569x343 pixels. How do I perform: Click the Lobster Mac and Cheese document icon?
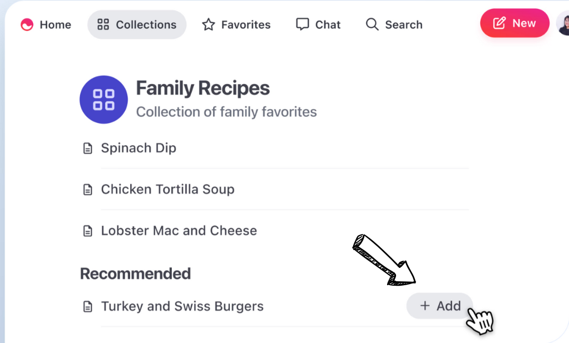coord(87,231)
